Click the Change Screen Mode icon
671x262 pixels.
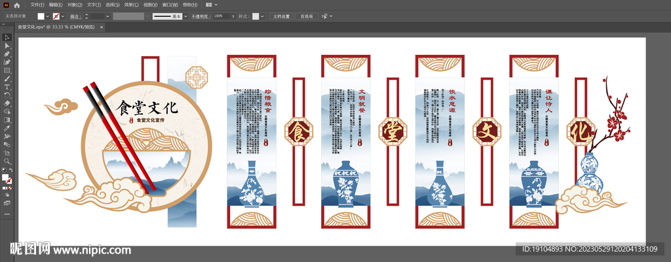coord(7,203)
